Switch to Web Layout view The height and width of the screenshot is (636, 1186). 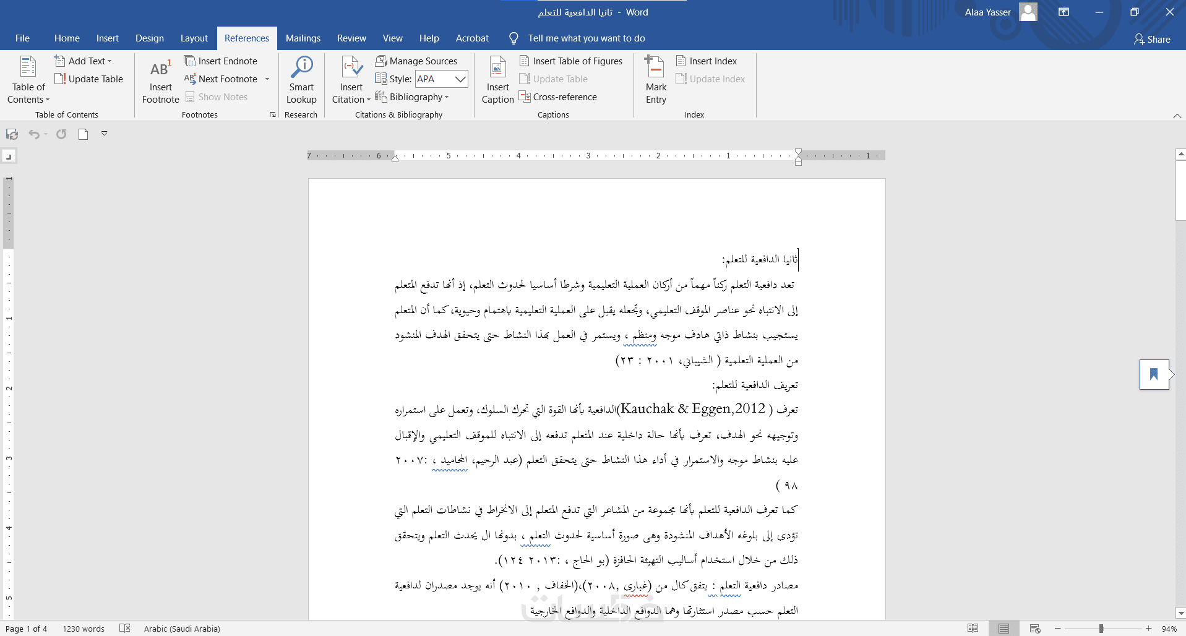pos(1035,628)
